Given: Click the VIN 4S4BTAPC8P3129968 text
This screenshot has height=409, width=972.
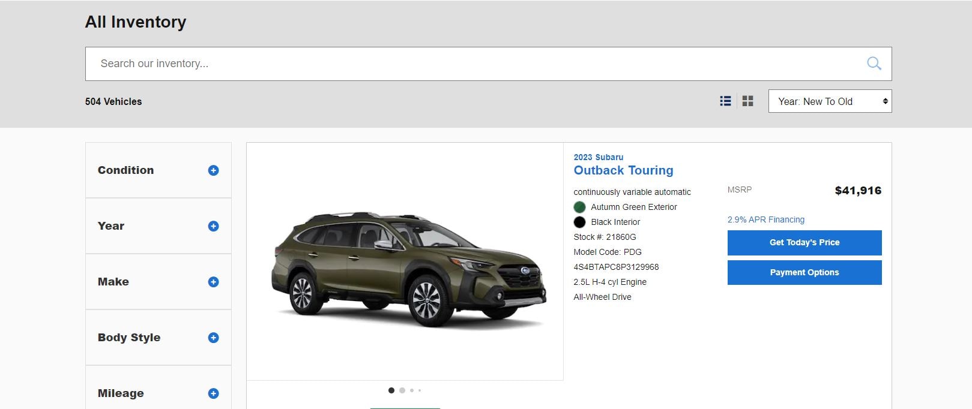Looking at the screenshot, I should click(616, 267).
